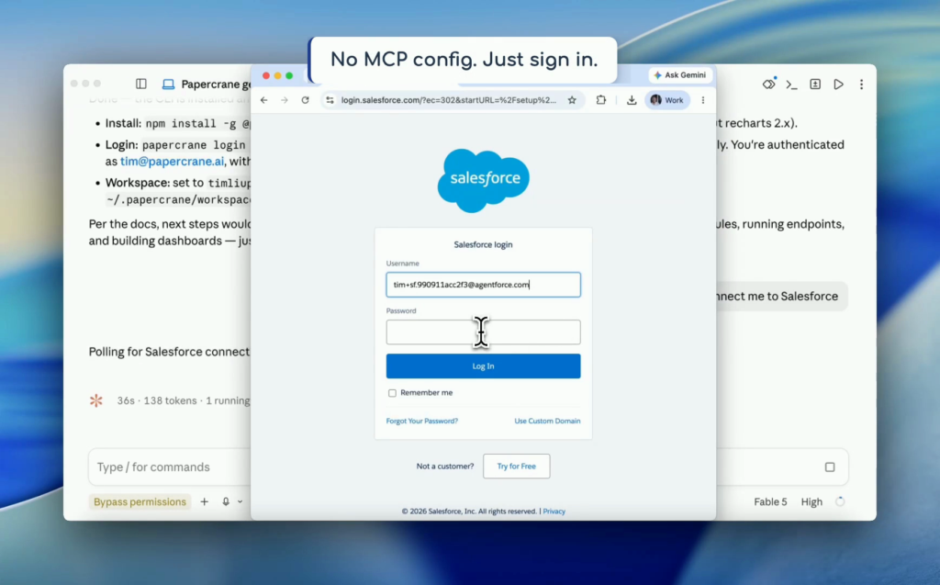Click the Use Custom Domain link
Viewport: 940px width, 585px height.
pyautogui.click(x=547, y=422)
